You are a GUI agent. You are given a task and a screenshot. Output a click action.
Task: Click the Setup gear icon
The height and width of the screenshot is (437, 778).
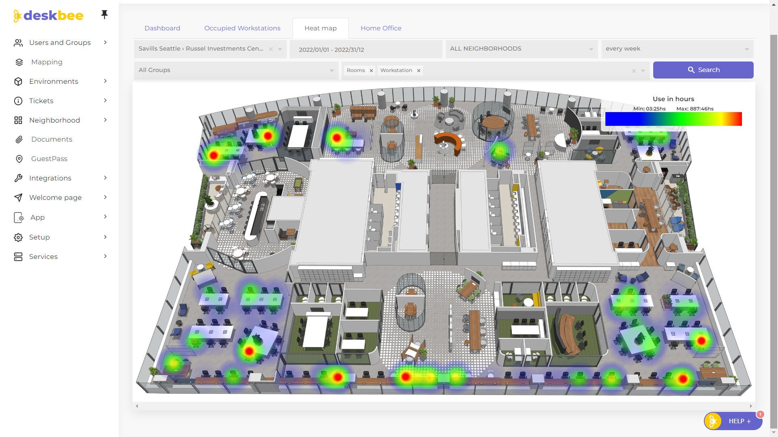pyautogui.click(x=18, y=237)
